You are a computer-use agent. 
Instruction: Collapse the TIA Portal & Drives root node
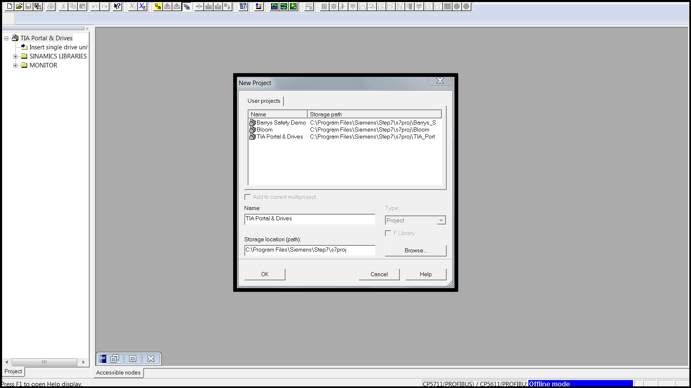coord(6,38)
